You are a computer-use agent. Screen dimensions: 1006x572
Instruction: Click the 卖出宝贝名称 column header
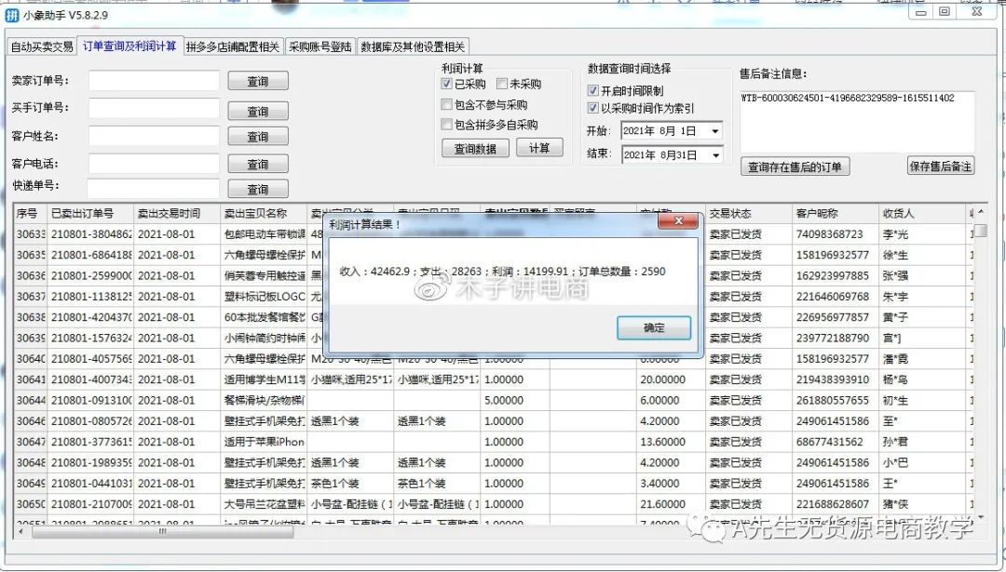coord(264,213)
